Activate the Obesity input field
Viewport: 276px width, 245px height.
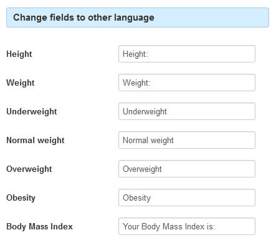point(187,197)
